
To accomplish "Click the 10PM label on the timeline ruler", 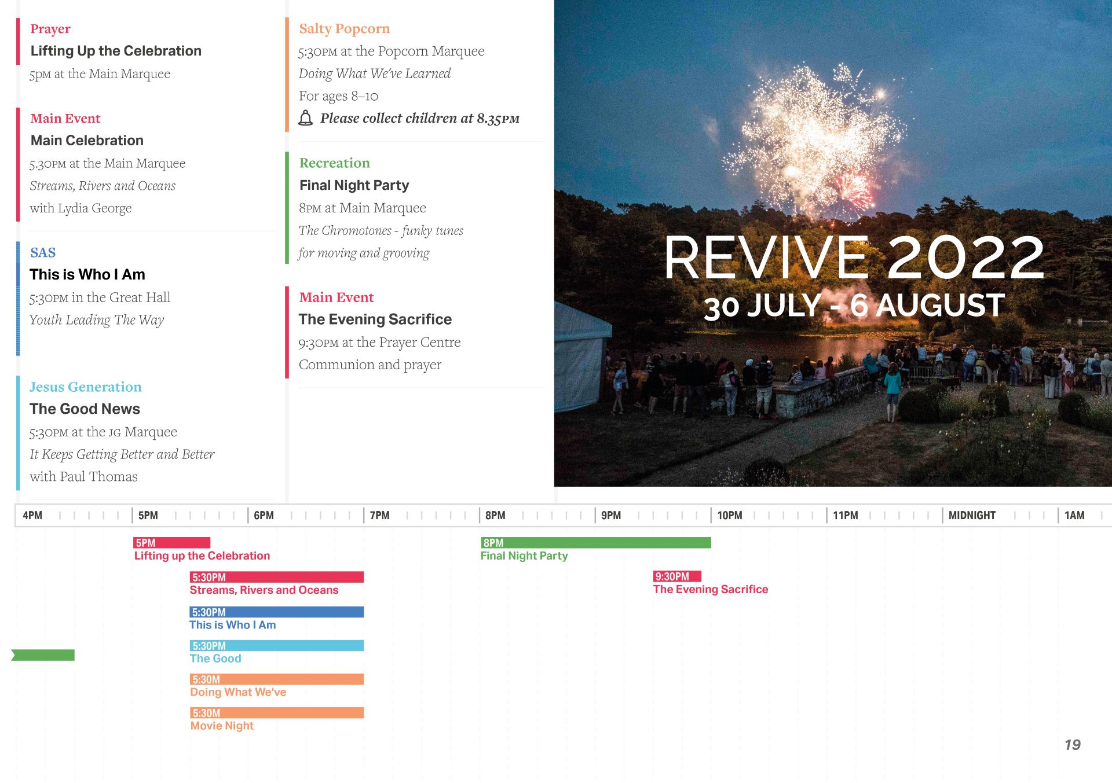I will click(x=730, y=515).
